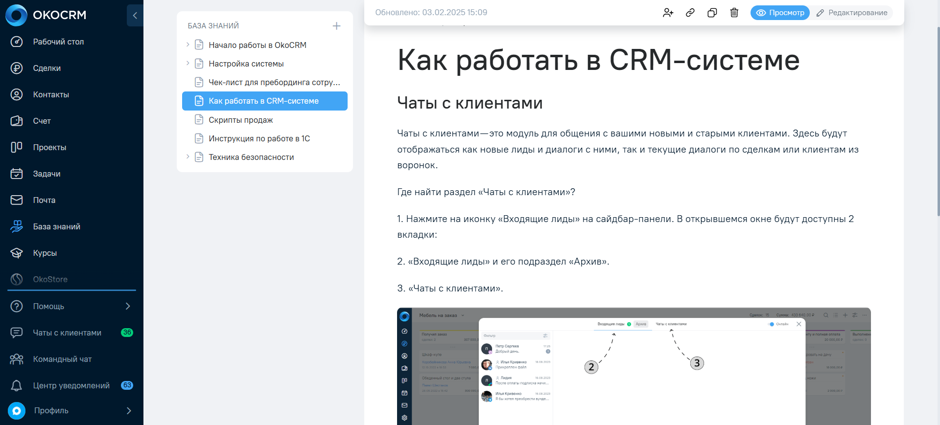
Task: Add a new knowledge base item
Action: (x=336, y=26)
